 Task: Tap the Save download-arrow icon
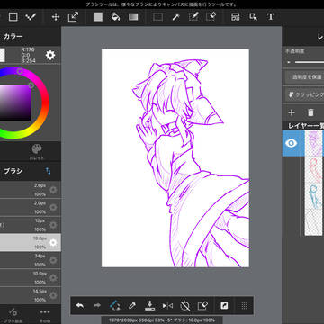tap(149, 306)
